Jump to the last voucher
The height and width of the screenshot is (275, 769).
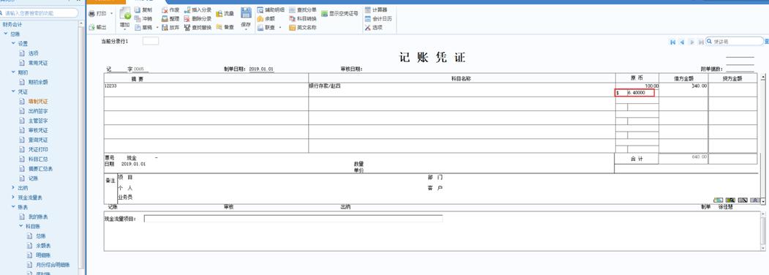click(x=701, y=42)
